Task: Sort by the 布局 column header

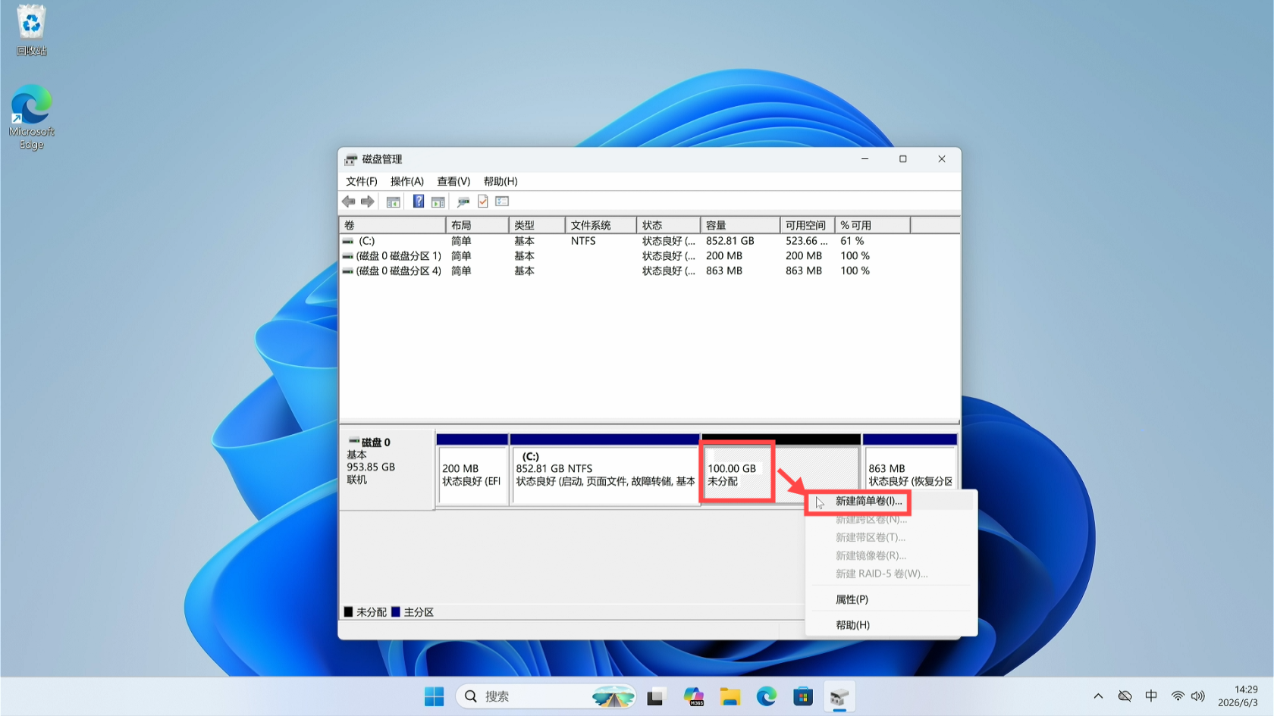Action: pyautogui.click(x=477, y=226)
